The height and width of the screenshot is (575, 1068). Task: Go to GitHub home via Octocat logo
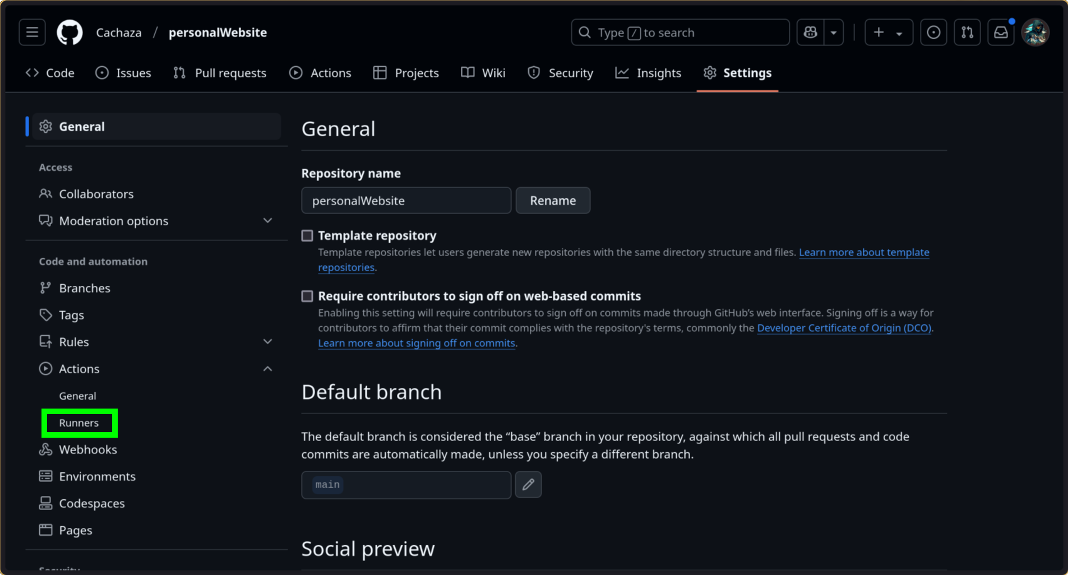(x=70, y=33)
